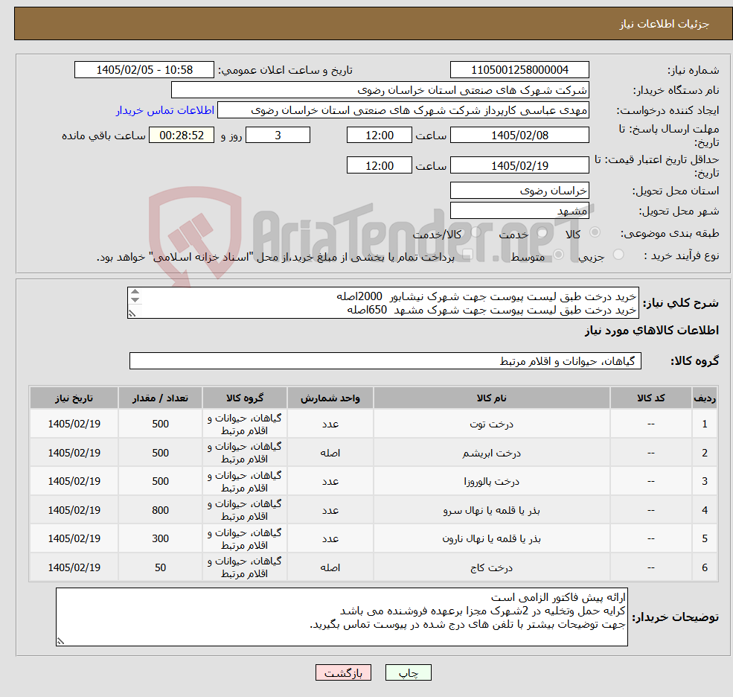733x697 pixels.
Task: Click the درخت پالورزا row name
Action: (x=491, y=481)
